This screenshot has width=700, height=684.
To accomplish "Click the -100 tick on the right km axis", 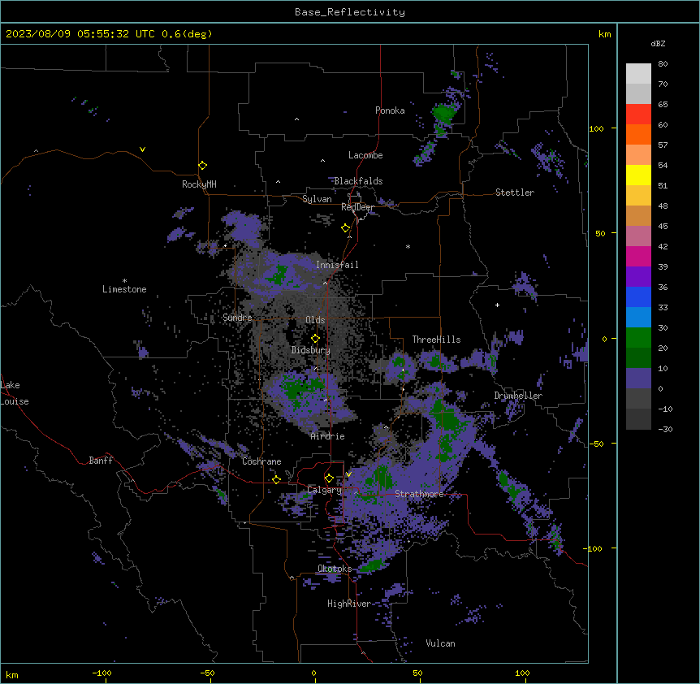I will coord(594,548).
